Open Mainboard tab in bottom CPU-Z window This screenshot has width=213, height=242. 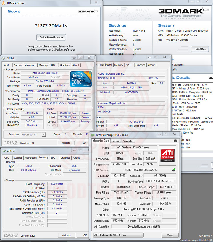[x=31, y=158]
